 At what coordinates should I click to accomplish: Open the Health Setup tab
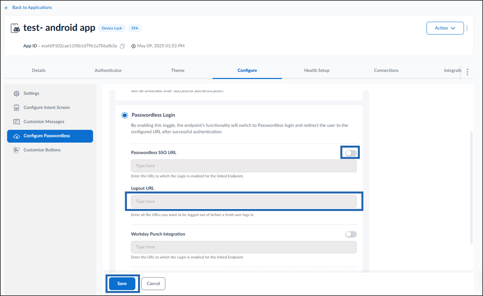317,70
